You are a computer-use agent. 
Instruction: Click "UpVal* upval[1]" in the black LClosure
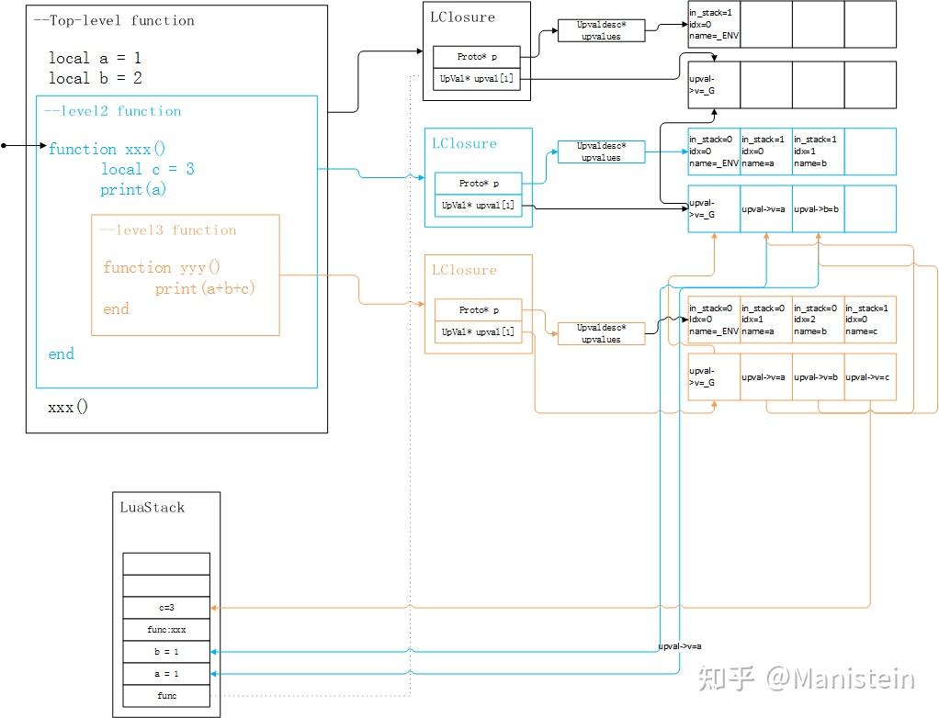pos(477,79)
